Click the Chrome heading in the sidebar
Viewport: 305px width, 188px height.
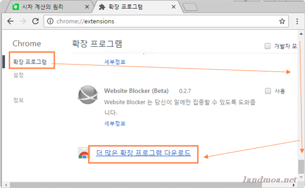point(27,44)
